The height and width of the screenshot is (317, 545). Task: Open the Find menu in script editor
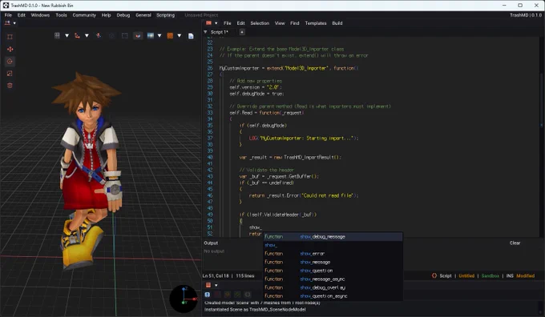point(295,23)
